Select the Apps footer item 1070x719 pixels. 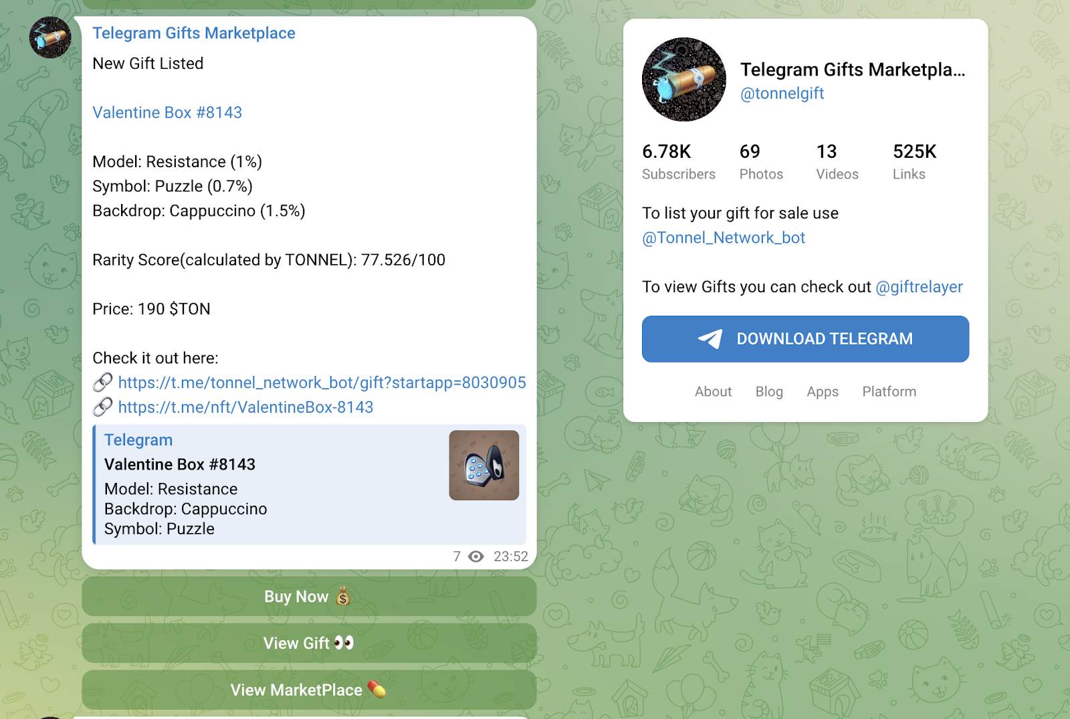coord(823,392)
